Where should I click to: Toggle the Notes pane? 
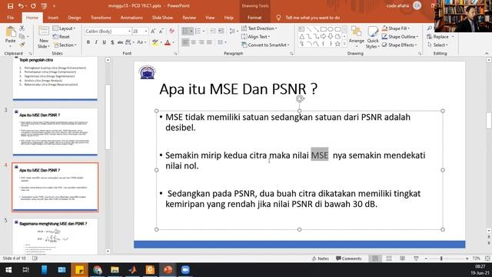[x=321, y=259]
